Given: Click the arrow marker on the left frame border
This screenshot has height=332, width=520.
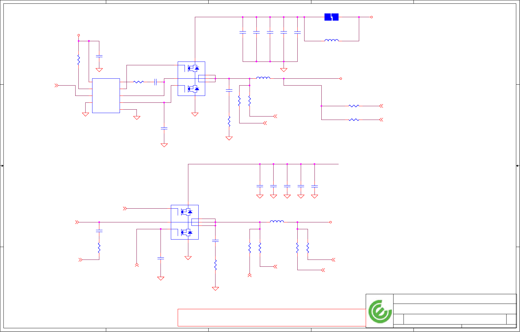Looking at the screenshot, I should tap(2, 166).
